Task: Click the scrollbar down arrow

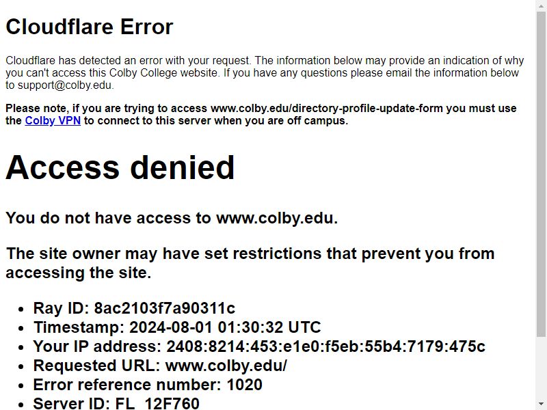Action: [x=541, y=405]
